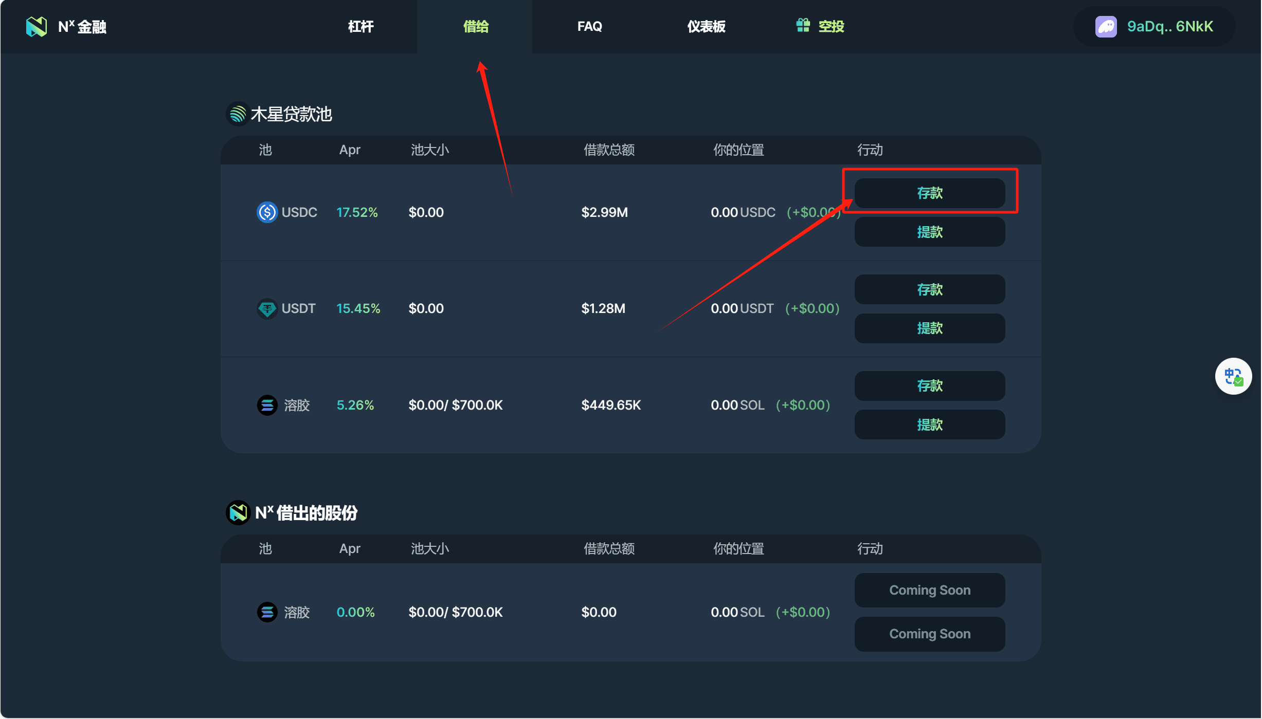
Task: Click the USDC coin icon
Action: [267, 212]
